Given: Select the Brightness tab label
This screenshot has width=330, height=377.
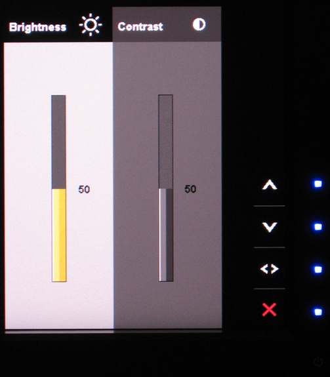Looking at the screenshot, I should click(x=38, y=27).
